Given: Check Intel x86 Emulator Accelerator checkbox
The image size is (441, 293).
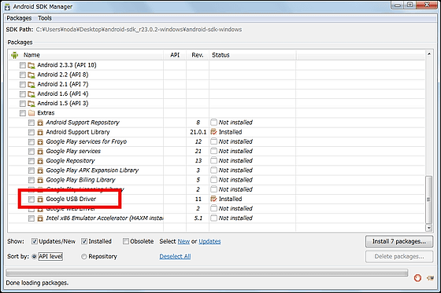Looking at the screenshot, I should point(31,218).
